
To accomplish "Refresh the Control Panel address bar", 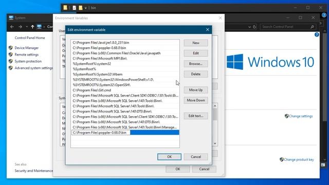I will (x=254, y=27).
